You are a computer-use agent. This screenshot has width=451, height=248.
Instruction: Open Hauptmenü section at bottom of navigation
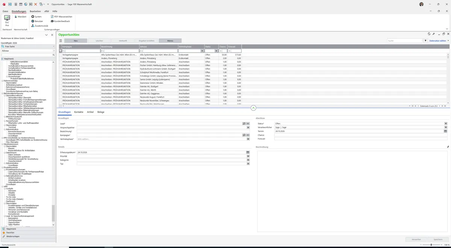click(28, 229)
